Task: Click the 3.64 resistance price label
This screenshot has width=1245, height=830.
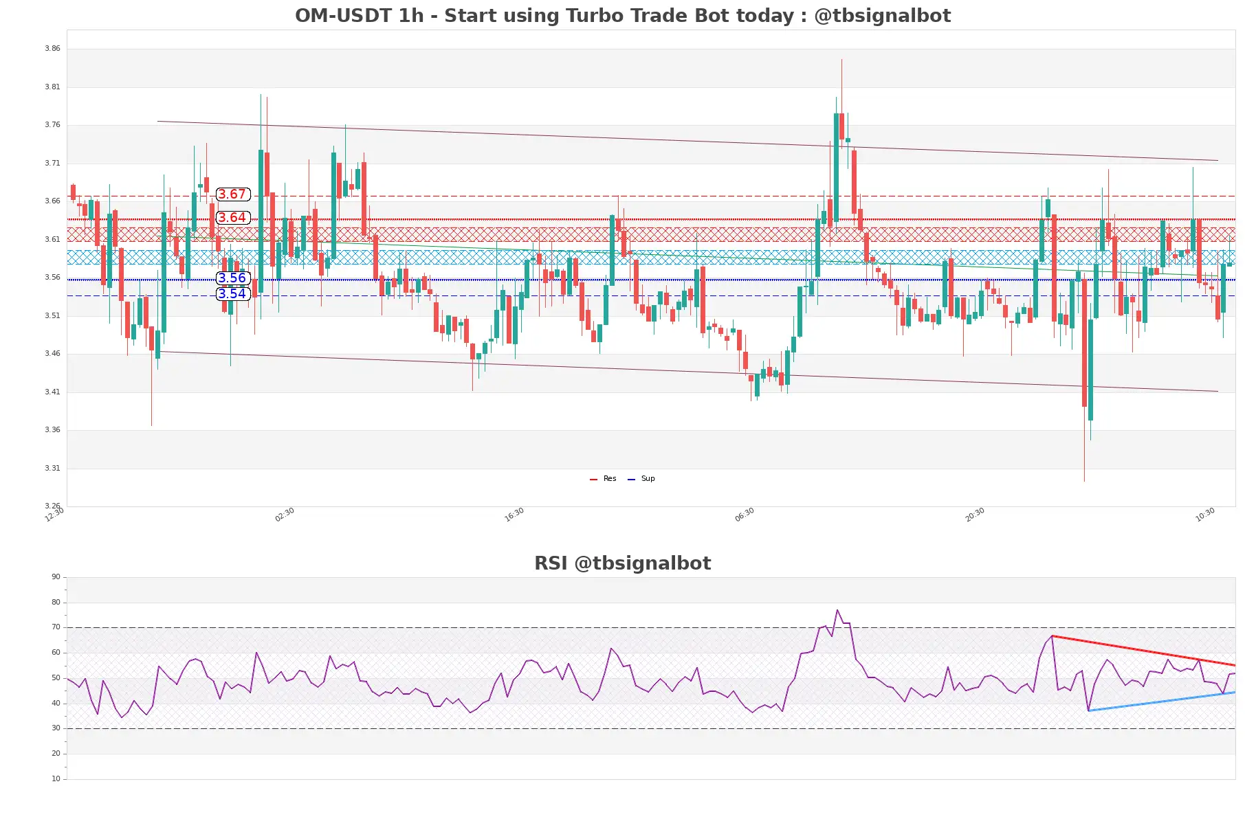Action: pyautogui.click(x=233, y=218)
